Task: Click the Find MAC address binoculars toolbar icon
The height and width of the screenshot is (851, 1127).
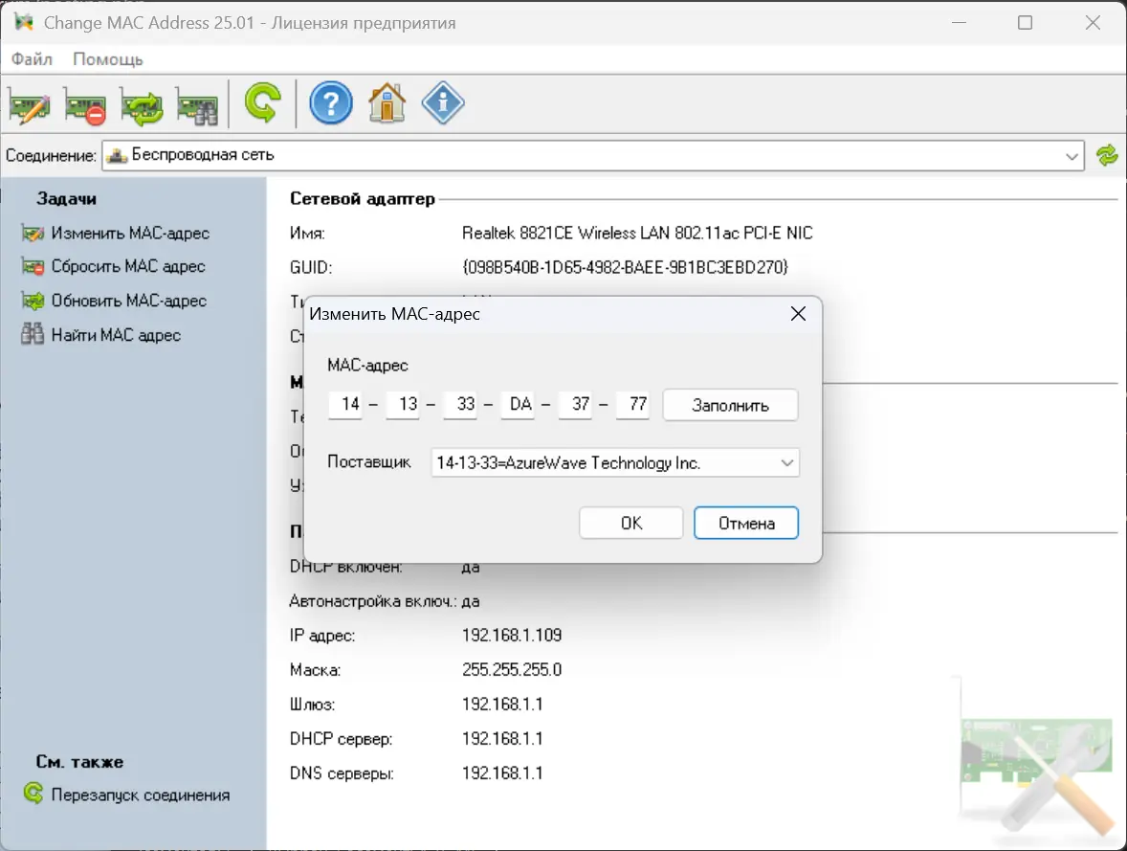Action: click(x=197, y=106)
